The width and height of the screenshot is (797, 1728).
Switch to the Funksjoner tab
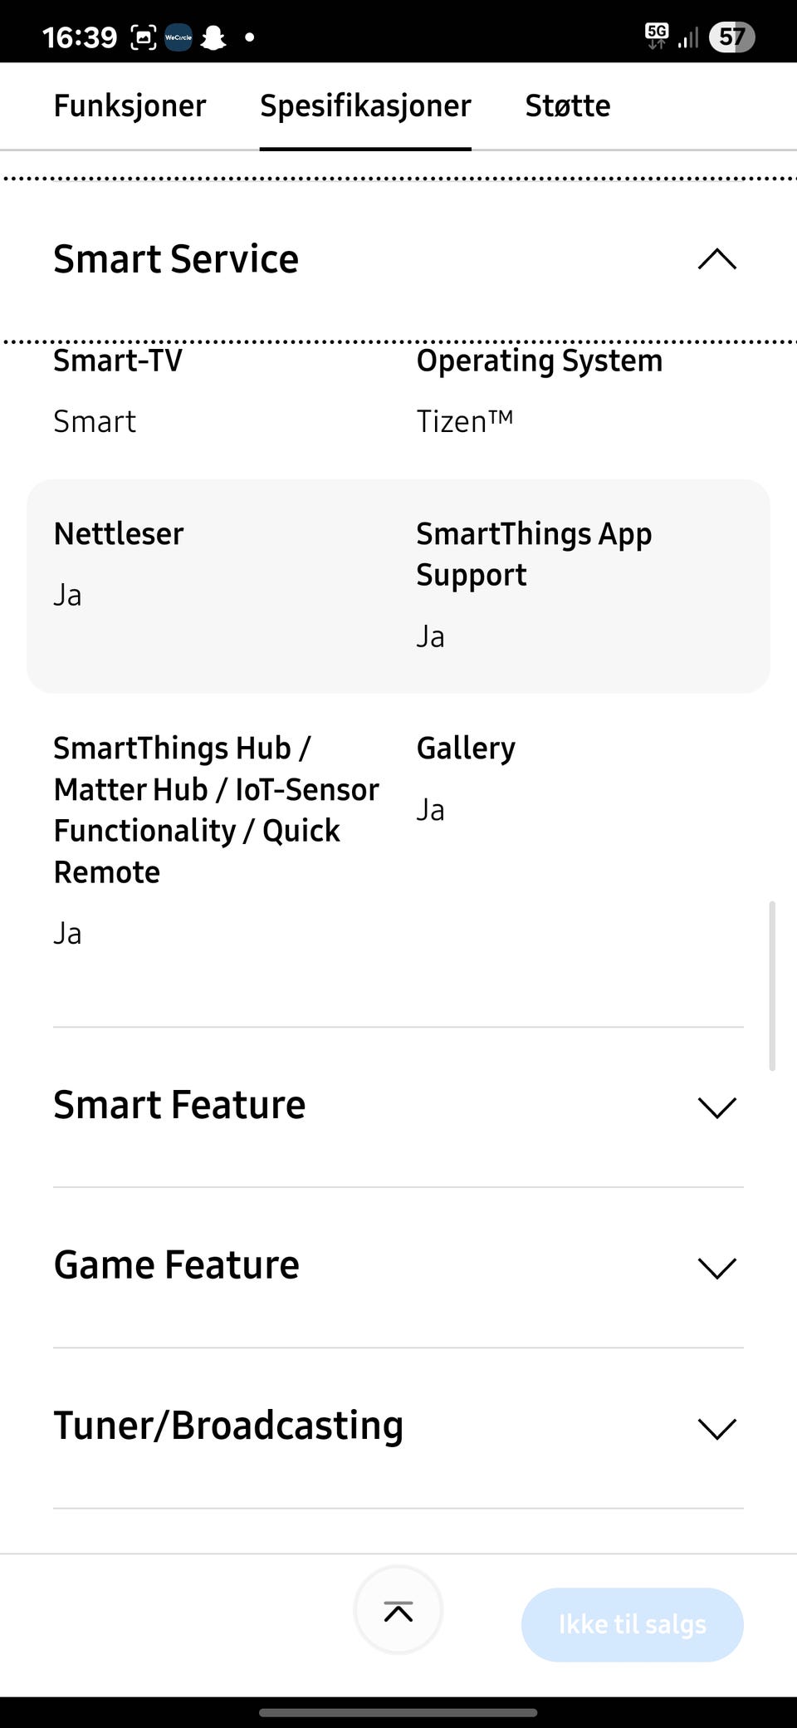(130, 106)
